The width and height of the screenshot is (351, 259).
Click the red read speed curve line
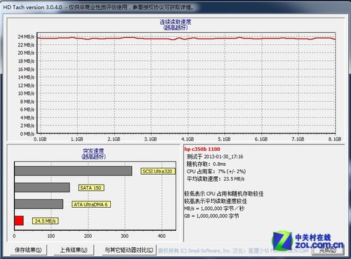tap(186, 38)
